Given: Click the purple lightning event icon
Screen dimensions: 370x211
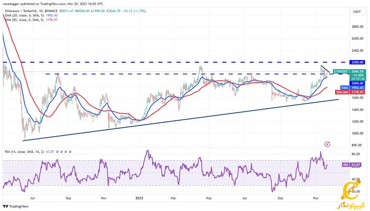Looking at the screenshot, I should pos(327,144).
